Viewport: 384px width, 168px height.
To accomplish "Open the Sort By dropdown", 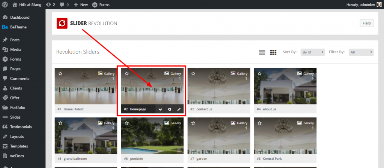I will point(313,52).
